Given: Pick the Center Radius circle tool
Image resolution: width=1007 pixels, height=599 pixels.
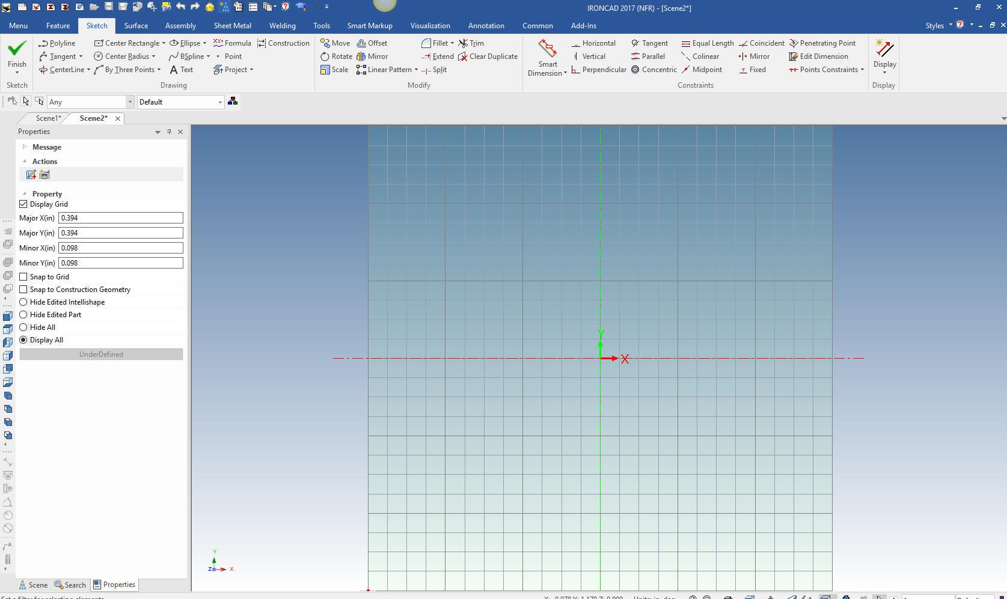Looking at the screenshot, I should (x=121, y=56).
